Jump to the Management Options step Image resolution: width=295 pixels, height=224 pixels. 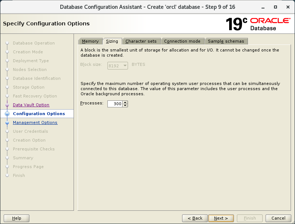point(35,122)
